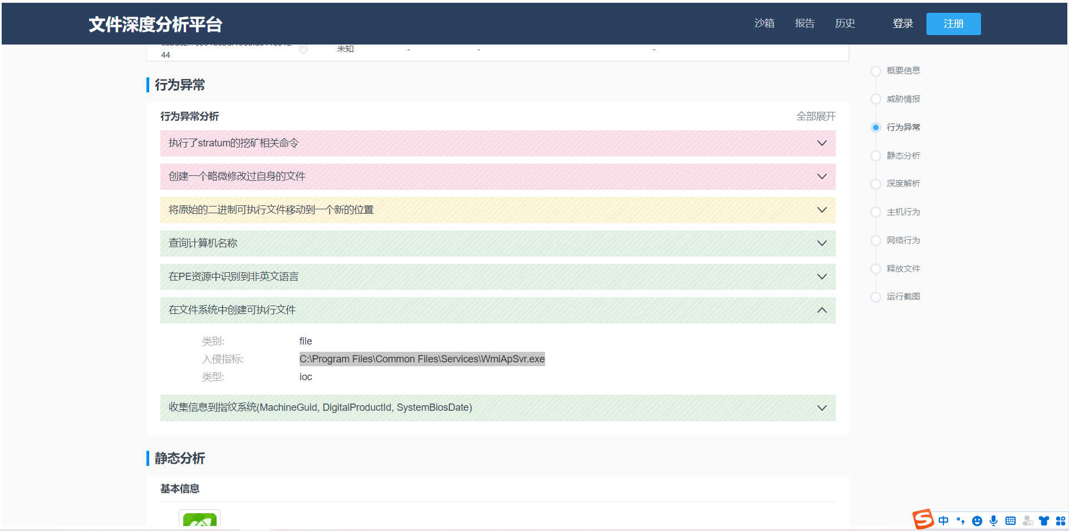Switch the punctuation mode icon in the Sogou bar
This screenshot has width=1069, height=531.
click(960, 520)
